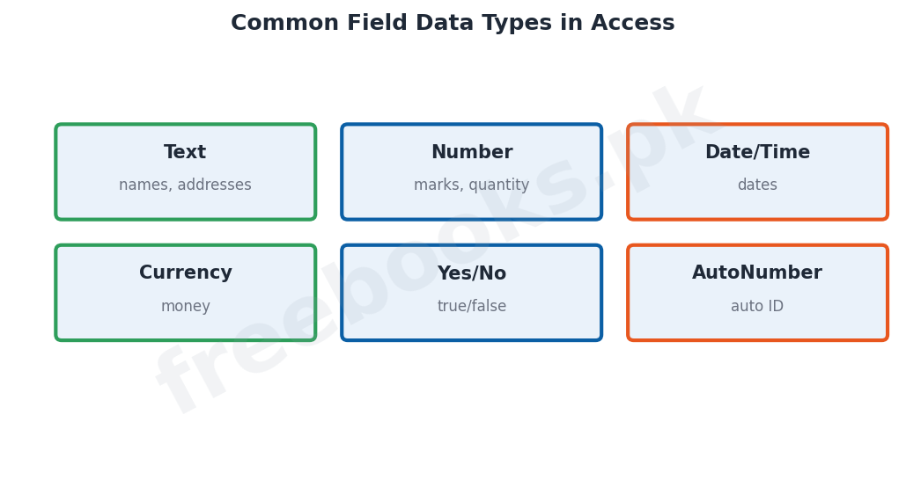The width and height of the screenshot is (906, 480).
Task: Click the 'auto ID' description text
Action: 757,306
